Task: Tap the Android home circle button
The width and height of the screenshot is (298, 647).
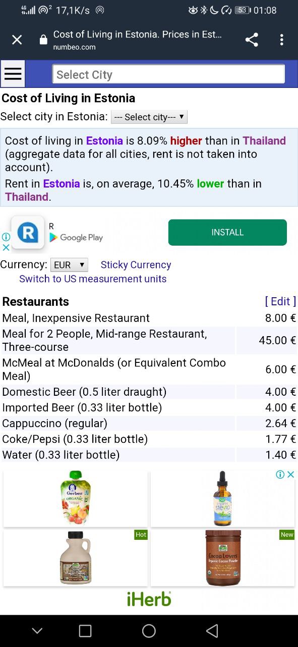Action: pos(149,630)
